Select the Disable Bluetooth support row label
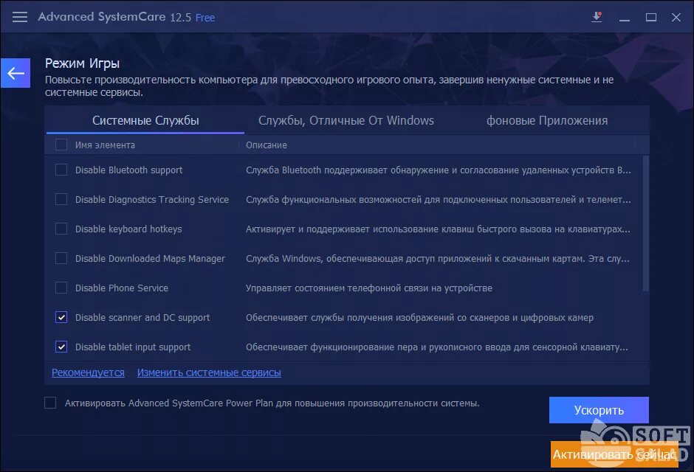This screenshot has height=472, width=694. [128, 170]
